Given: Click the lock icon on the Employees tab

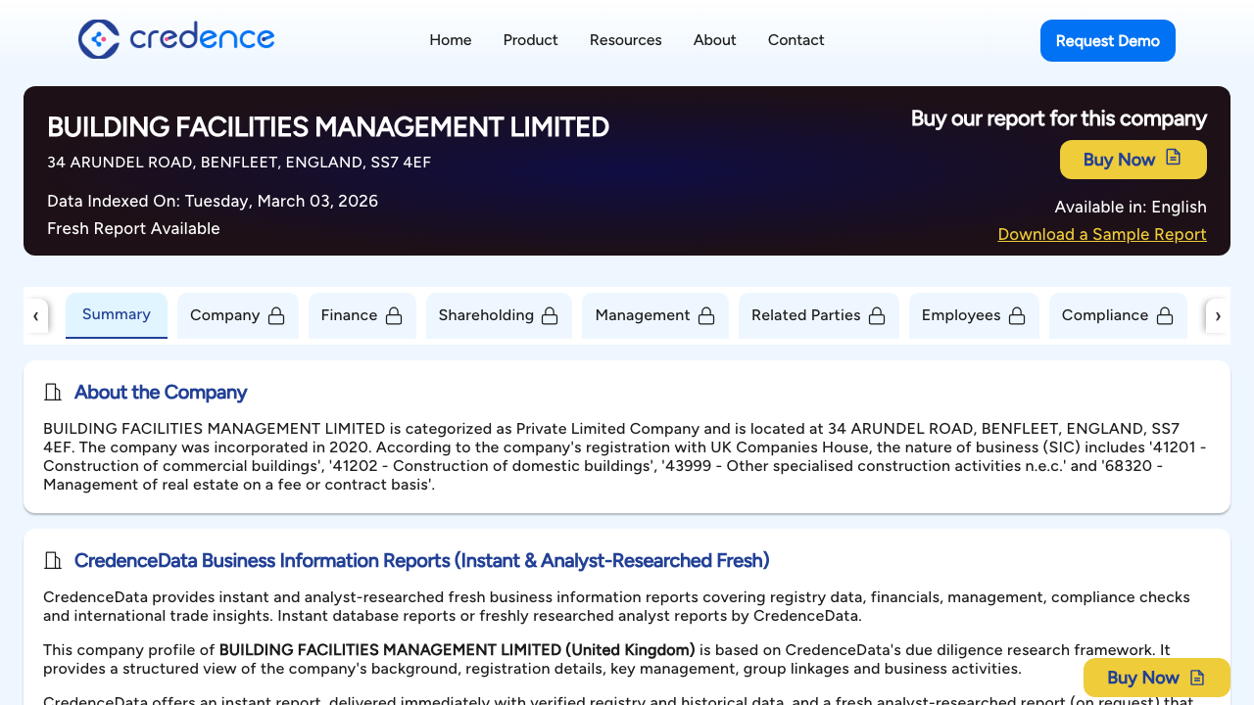Looking at the screenshot, I should coord(1021,315).
